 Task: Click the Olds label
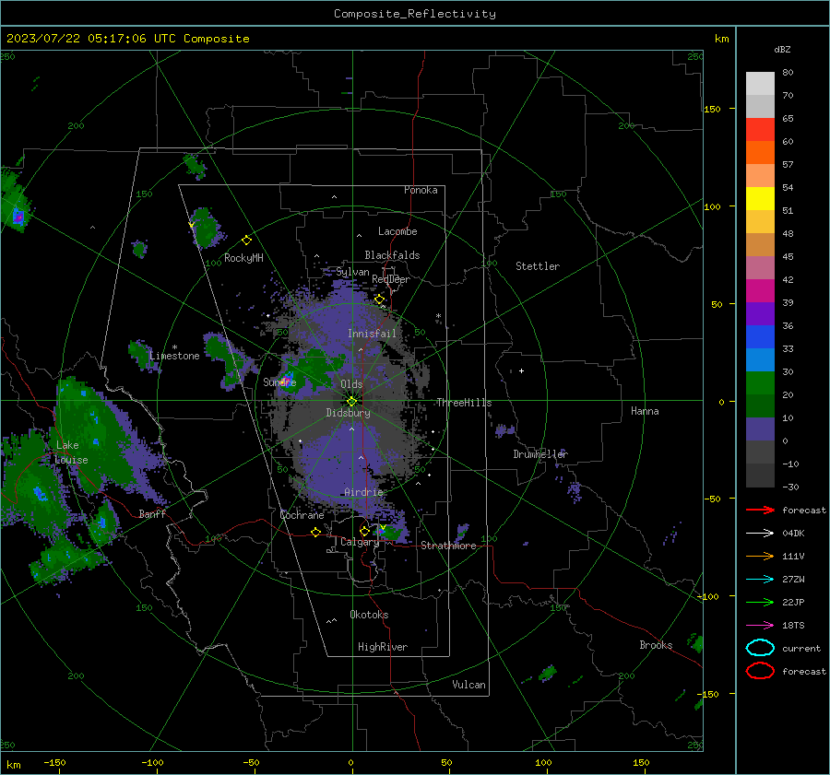(x=351, y=384)
